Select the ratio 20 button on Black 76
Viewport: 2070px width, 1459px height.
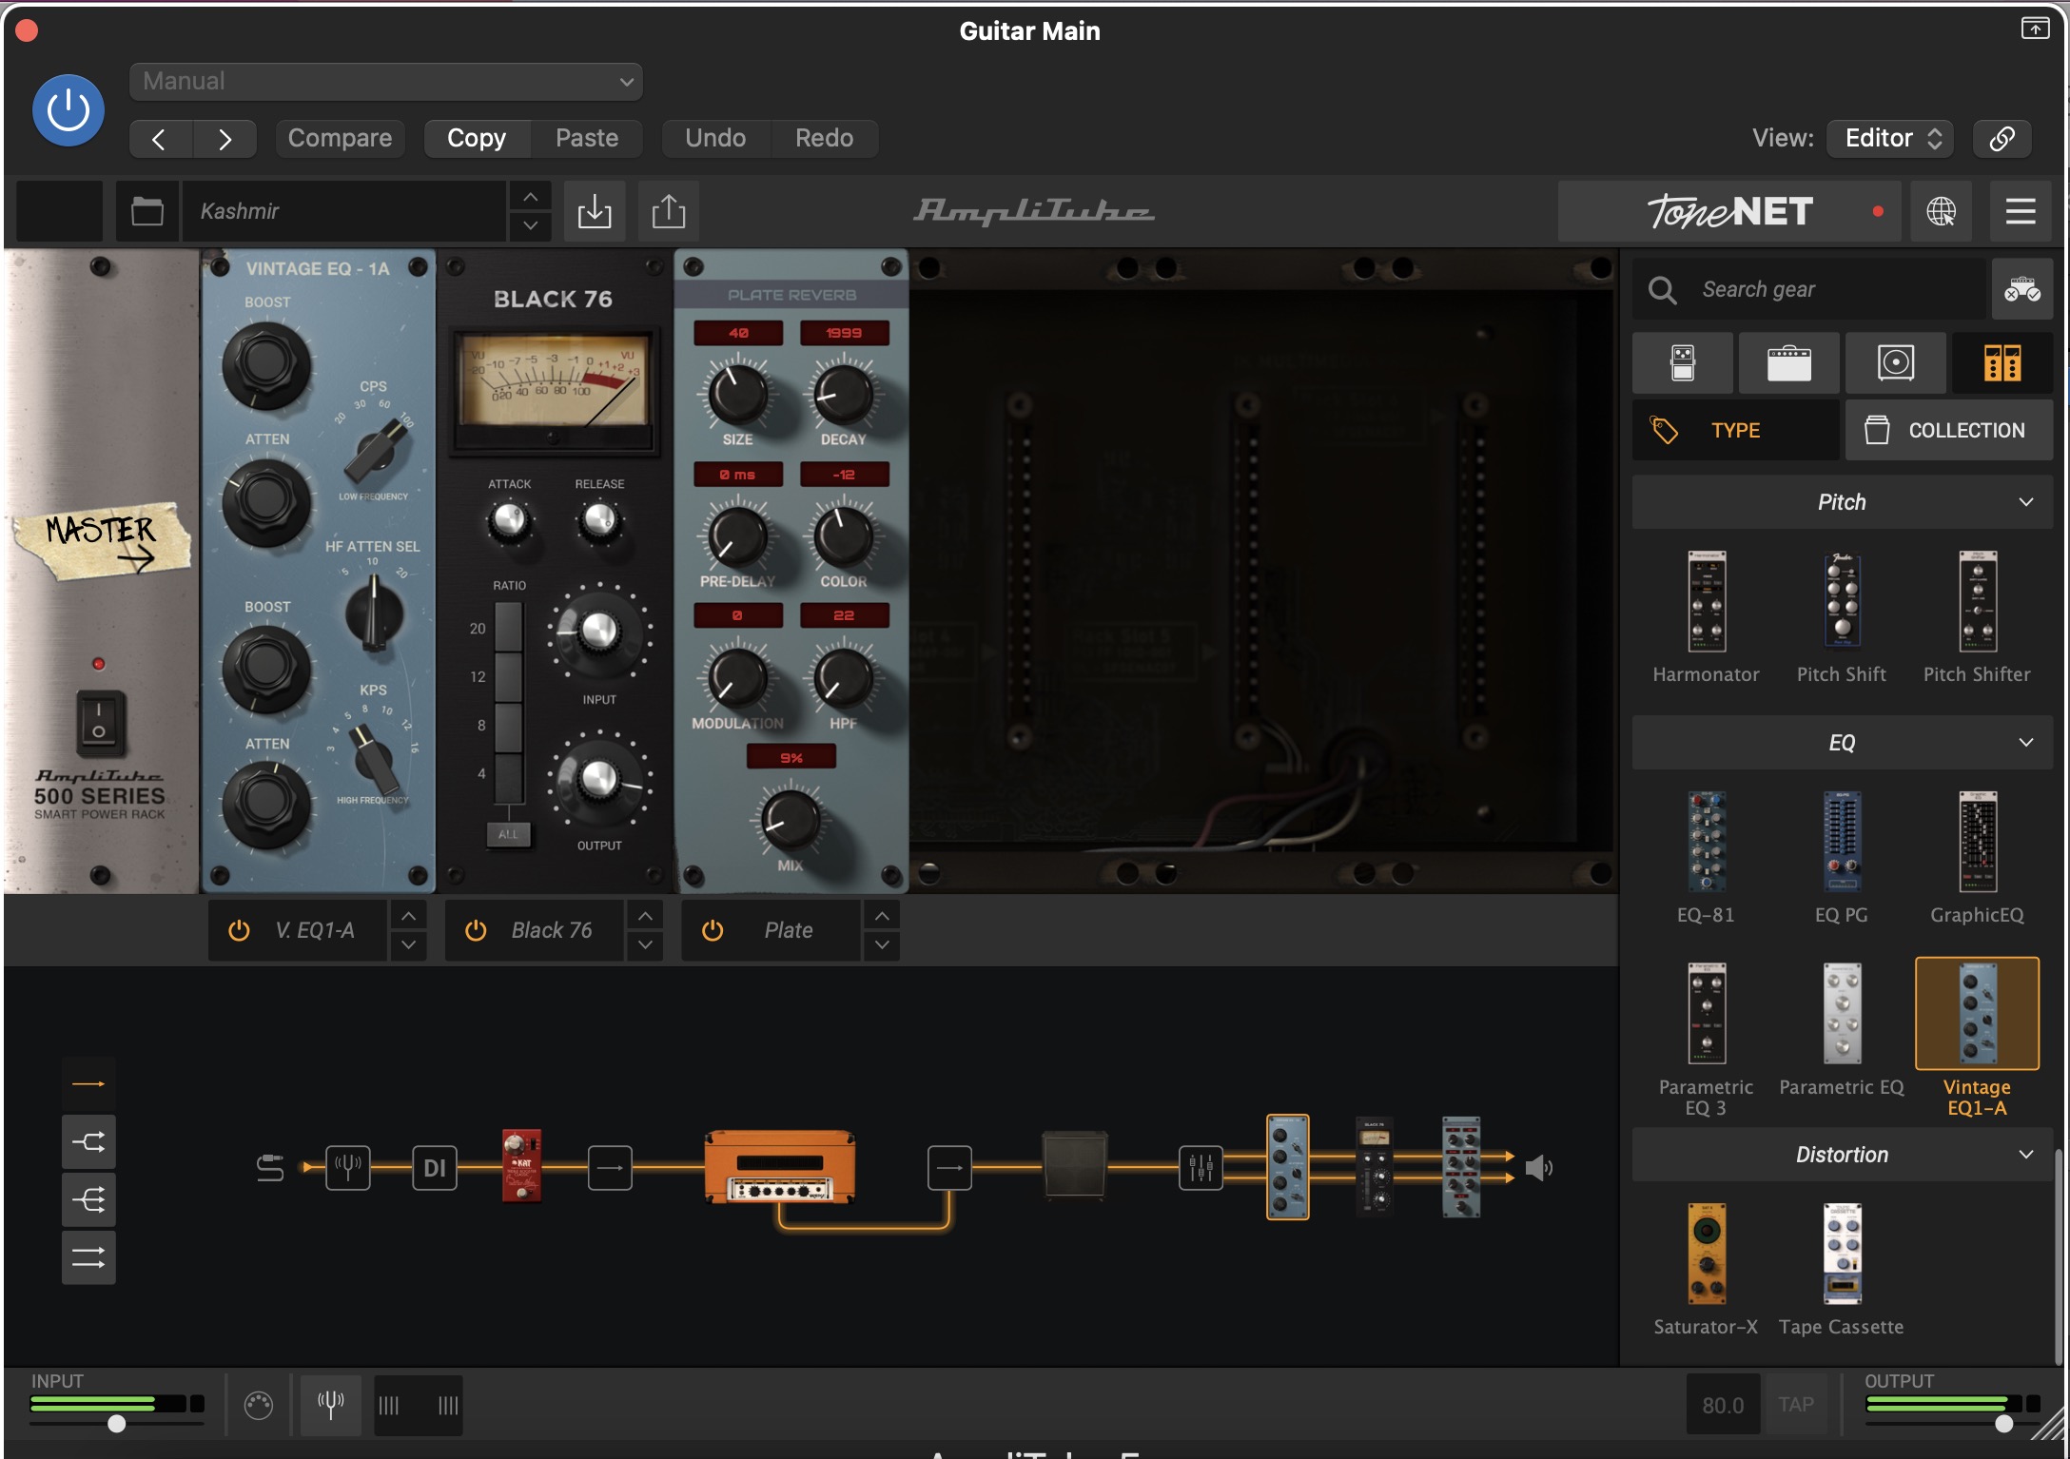click(x=509, y=628)
